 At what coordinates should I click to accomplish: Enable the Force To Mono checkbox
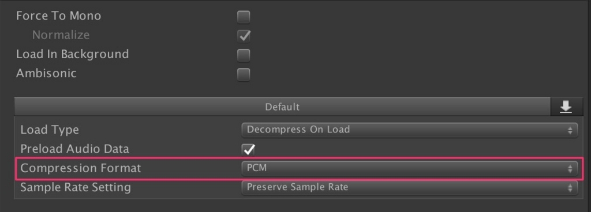pyautogui.click(x=244, y=17)
